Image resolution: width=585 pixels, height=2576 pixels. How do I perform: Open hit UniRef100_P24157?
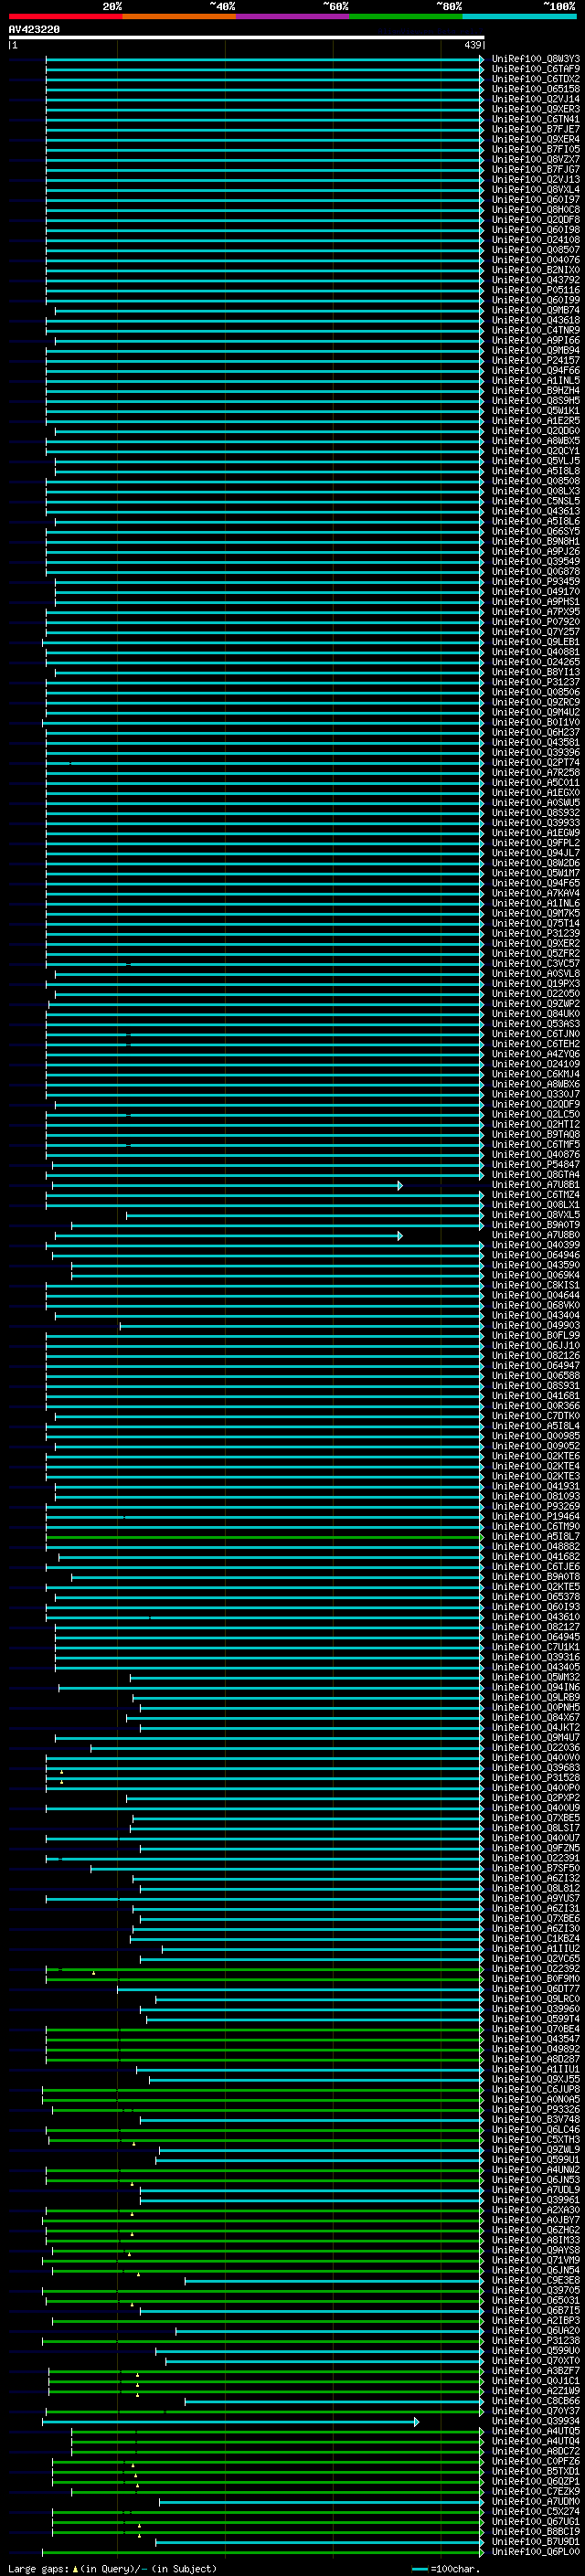pos(536,360)
